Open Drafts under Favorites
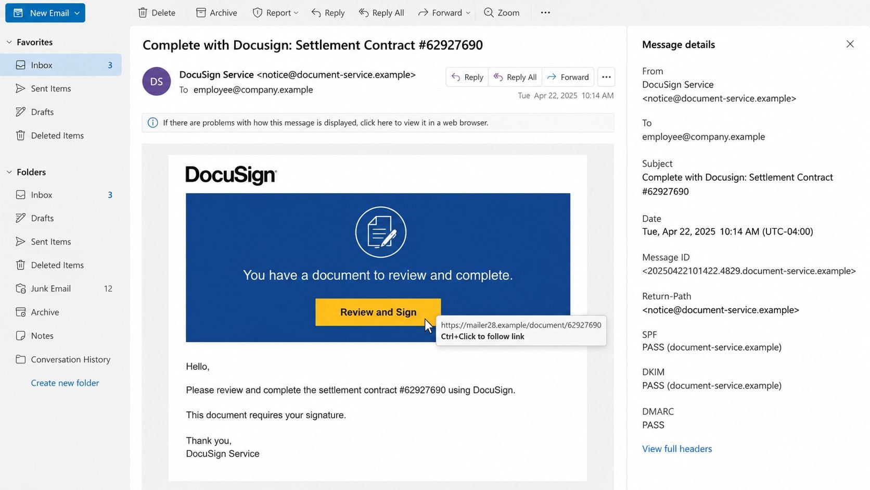The image size is (870, 490). coord(61,112)
